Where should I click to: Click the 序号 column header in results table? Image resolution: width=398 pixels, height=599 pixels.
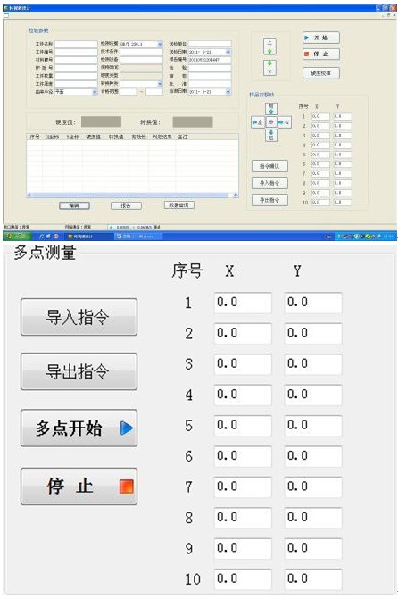pyautogui.click(x=35, y=137)
